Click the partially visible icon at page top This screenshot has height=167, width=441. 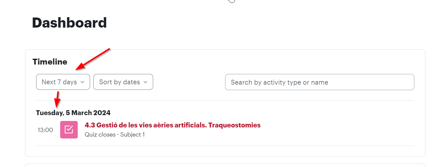pyautogui.click(x=231, y=1)
